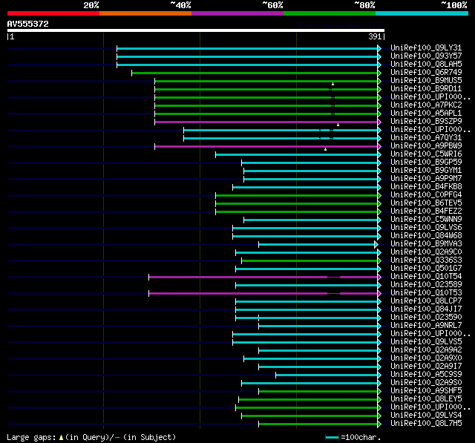Select hit label UniRef100_B6TEV5
This screenshot has width=475, height=443.
[426, 203]
